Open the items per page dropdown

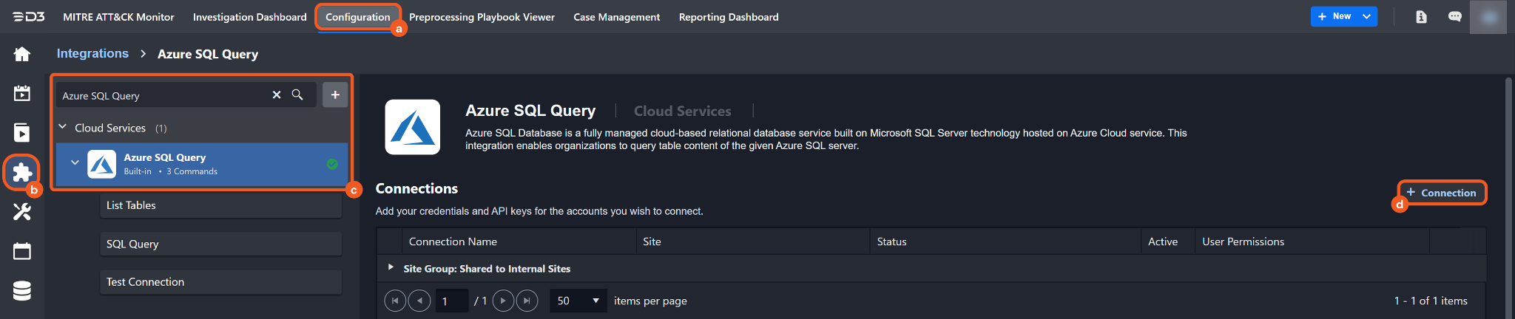pos(578,301)
